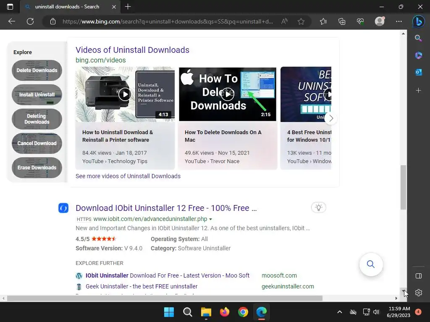Refresh the current page
This screenshot has height=322, width=430.
tap(30, 21)
